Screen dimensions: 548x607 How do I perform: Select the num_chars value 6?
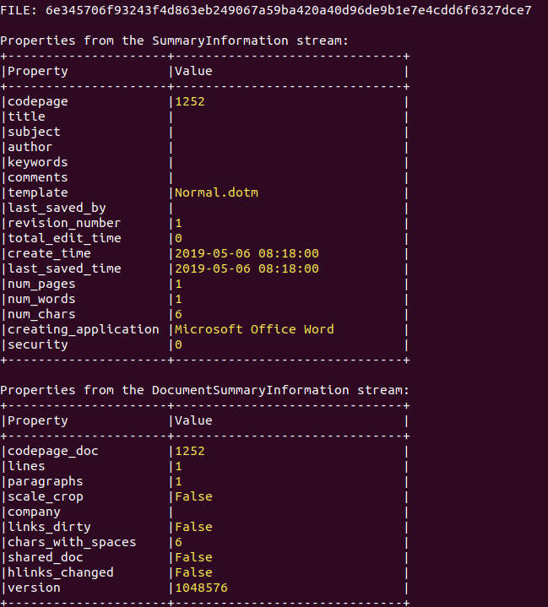coord(179,314)
